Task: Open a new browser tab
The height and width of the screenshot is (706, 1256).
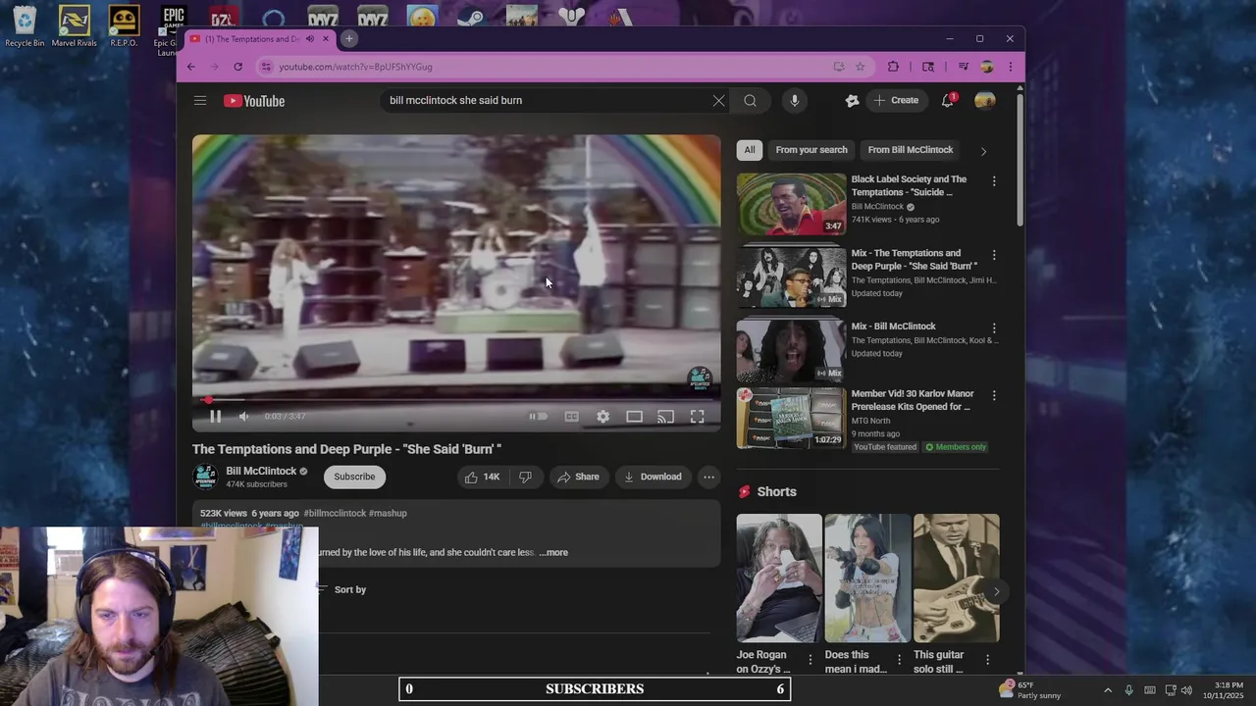Action: [x=348, y=39]
